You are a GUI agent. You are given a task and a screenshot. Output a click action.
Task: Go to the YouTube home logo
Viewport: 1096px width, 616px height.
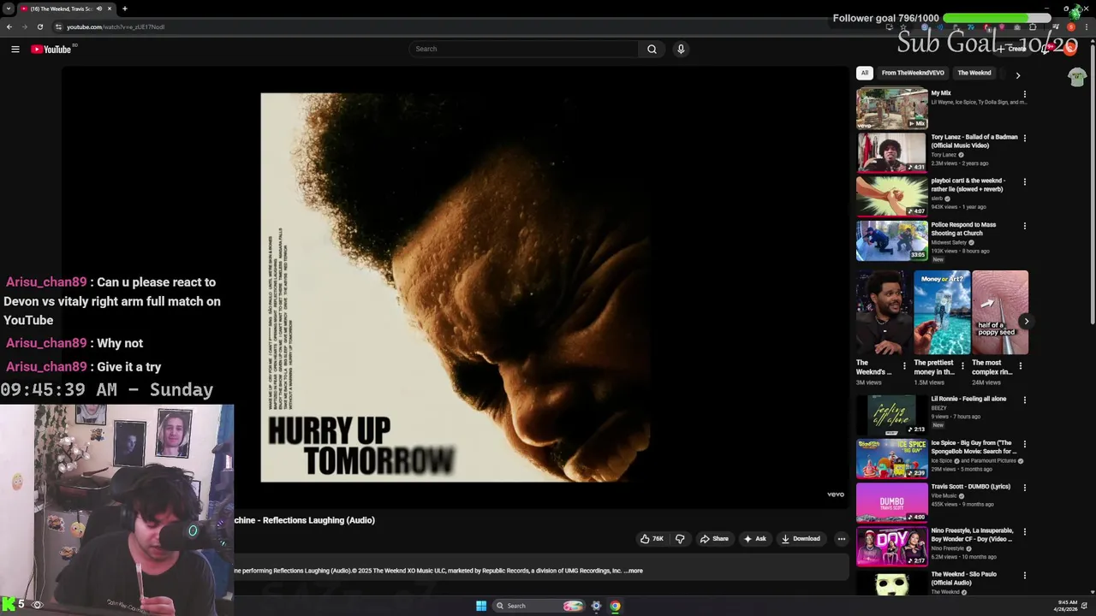(51, 50)
